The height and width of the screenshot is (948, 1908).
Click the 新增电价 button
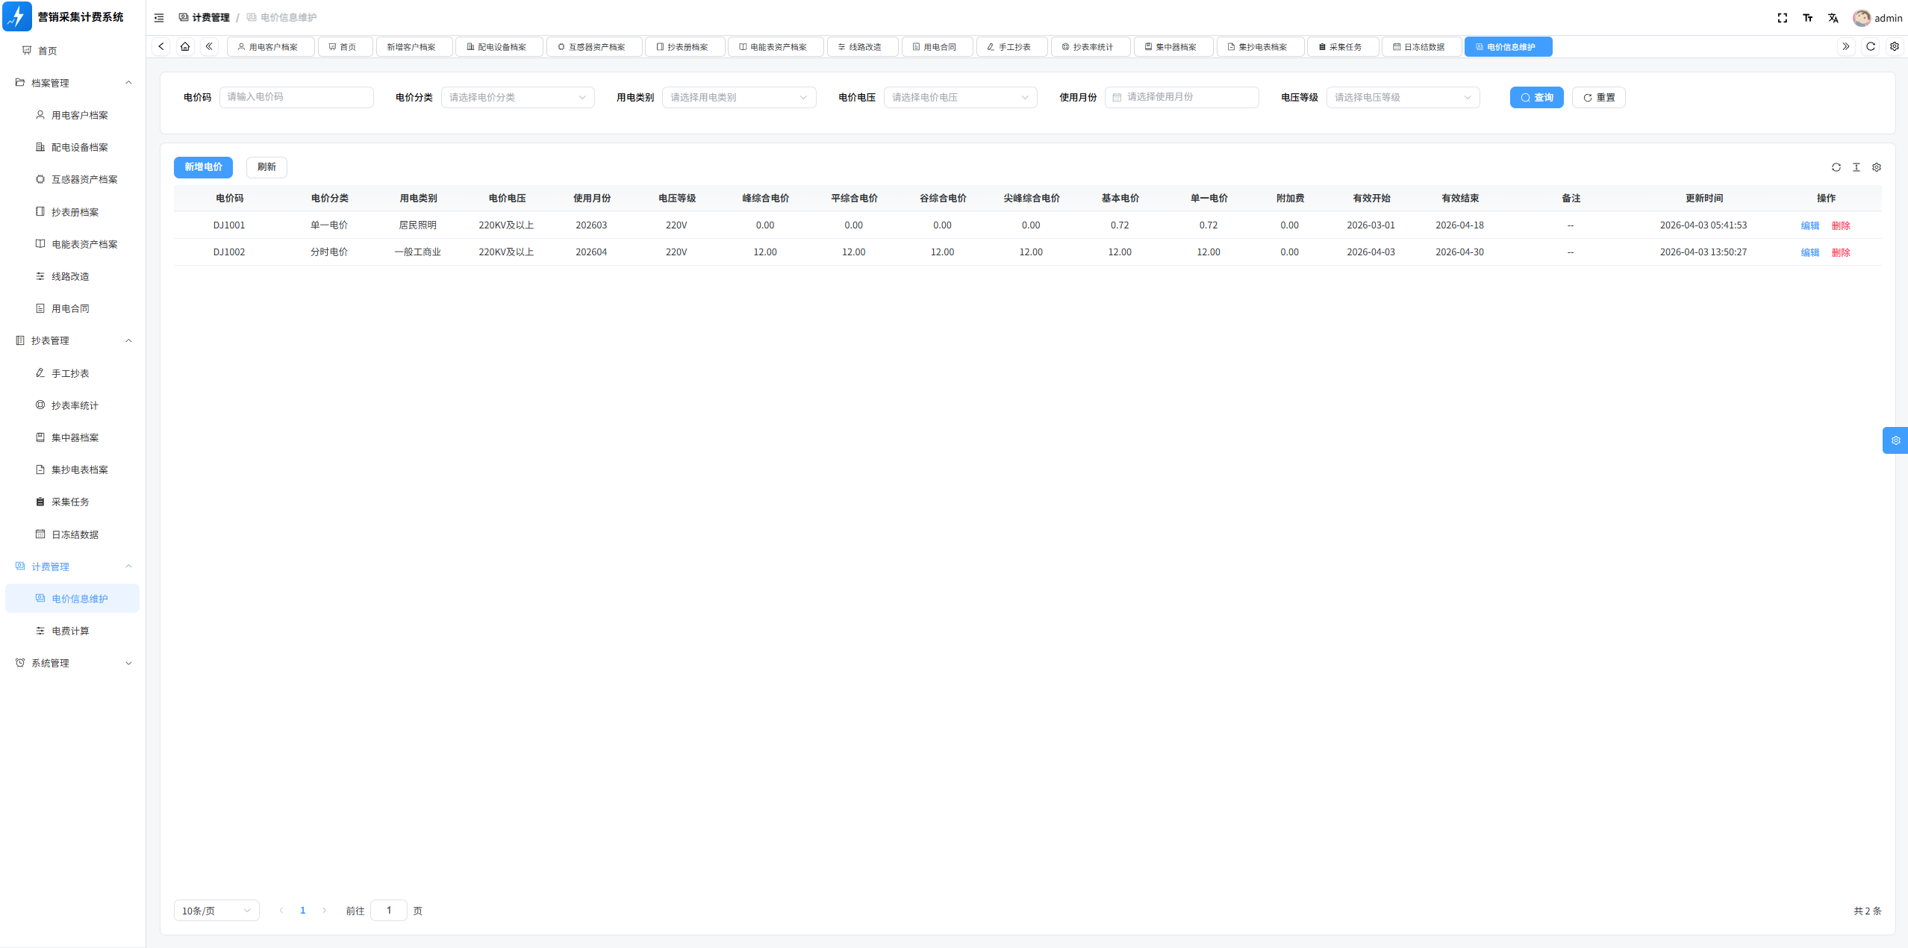(x=203, y=167)
